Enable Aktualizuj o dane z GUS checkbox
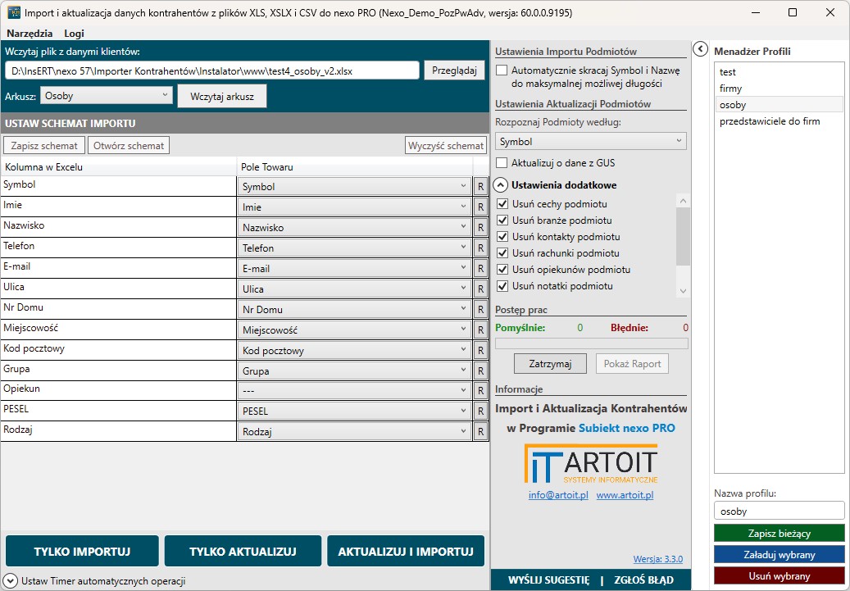The image size is (850, 591). coord(502,162)
